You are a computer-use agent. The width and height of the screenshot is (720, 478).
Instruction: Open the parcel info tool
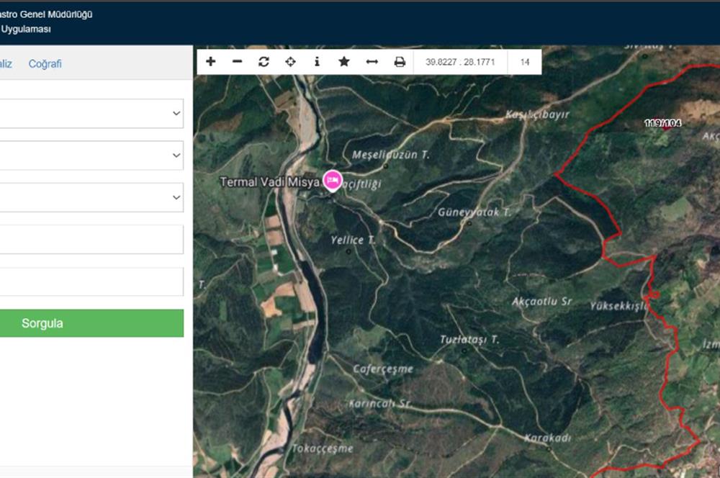pyautogui.click(x=317, y=63)
